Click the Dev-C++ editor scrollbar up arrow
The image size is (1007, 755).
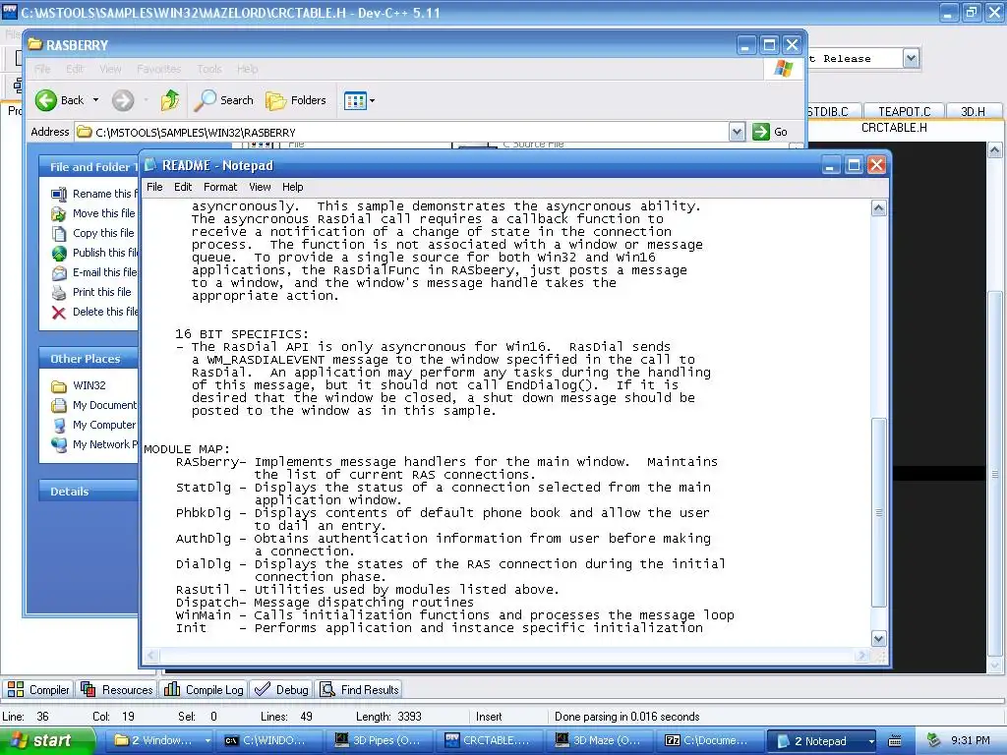(x=994, y=150)
